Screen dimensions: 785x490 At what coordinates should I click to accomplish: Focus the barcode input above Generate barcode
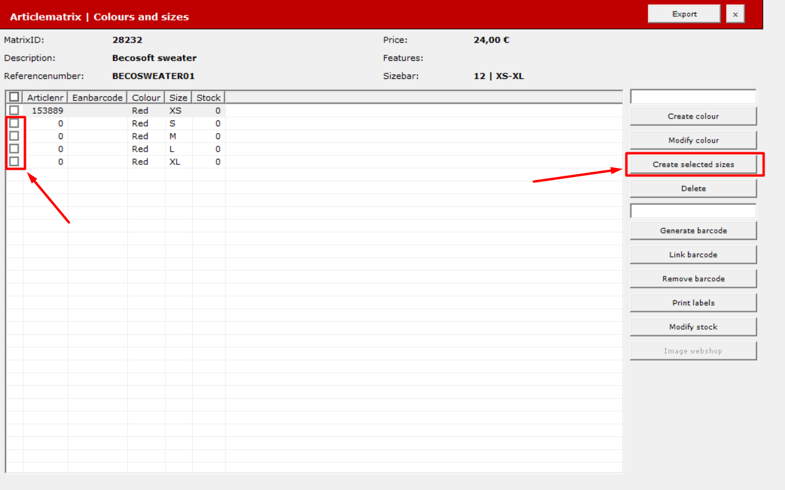pyautogui.click(x=693, y=211)
